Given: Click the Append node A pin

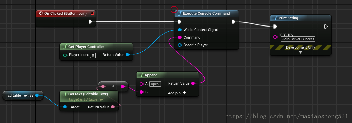Looking at the screenshot, I should 141,84.
